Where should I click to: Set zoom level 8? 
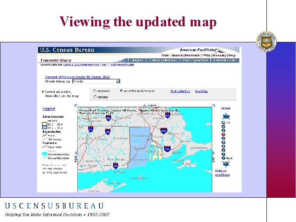(x=223, y=131)
